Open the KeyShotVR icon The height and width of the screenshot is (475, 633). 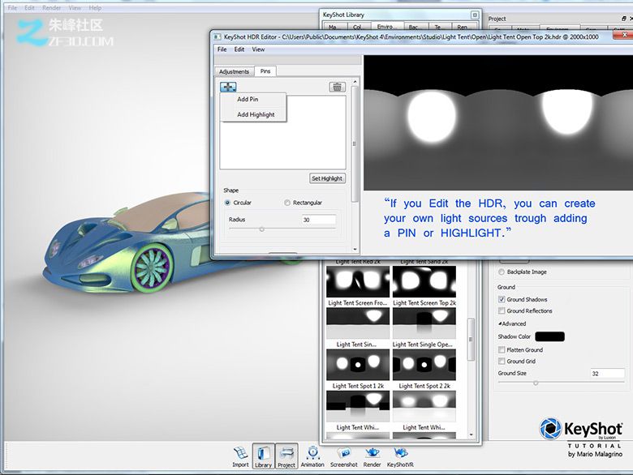click(x=400, y=457)
